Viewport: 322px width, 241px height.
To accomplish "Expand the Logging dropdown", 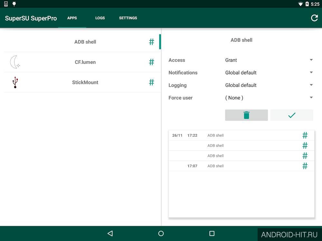I will click(x=269, y=85).
